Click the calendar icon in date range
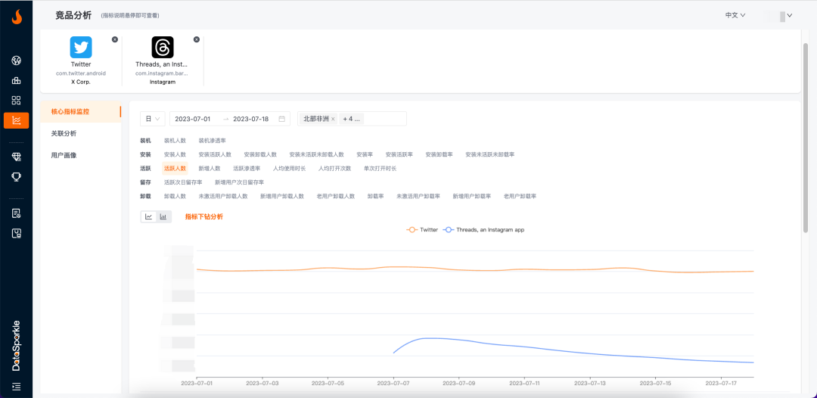The height and width of the screenshot is (398, 817). (x=282, y=119)
